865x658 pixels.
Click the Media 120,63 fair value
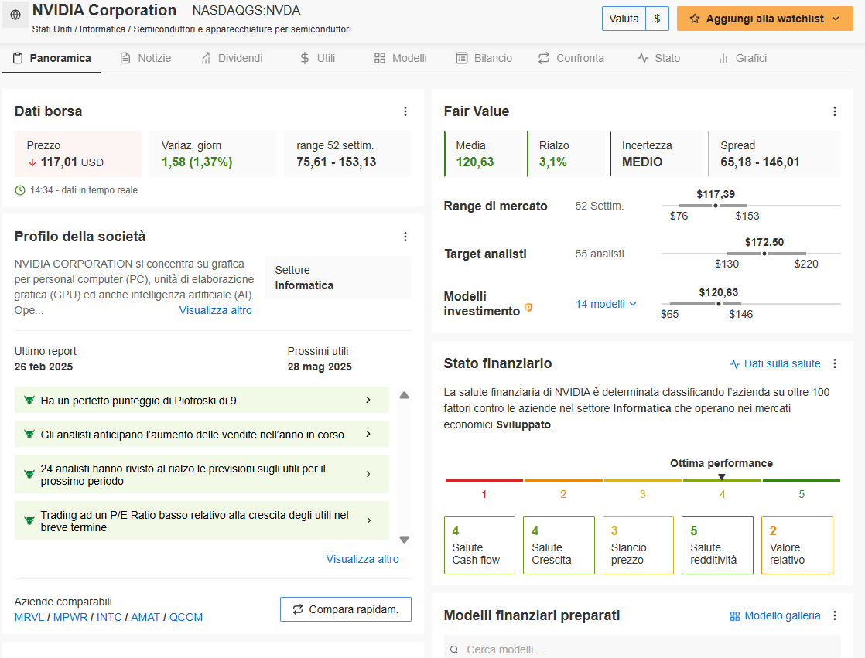tap(483, 154)
